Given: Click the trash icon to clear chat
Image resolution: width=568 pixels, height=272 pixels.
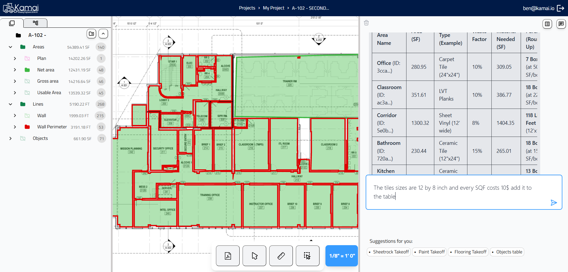Looking at the screenshot, I should click(366, 23).
